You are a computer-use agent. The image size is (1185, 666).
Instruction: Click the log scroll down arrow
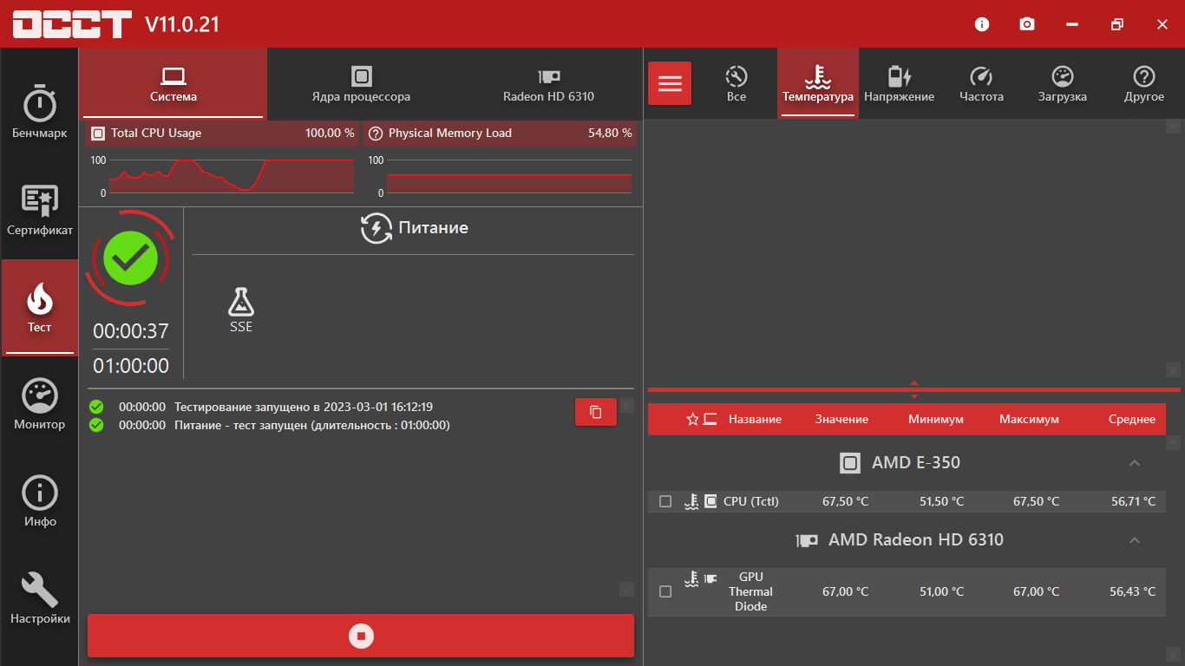tap(626, 590)
